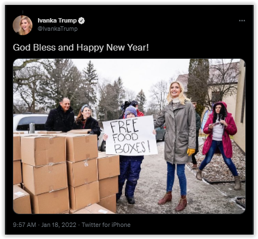Click the "Ivanka Trump" display name

pyautogui.click(x=57, y=20)
